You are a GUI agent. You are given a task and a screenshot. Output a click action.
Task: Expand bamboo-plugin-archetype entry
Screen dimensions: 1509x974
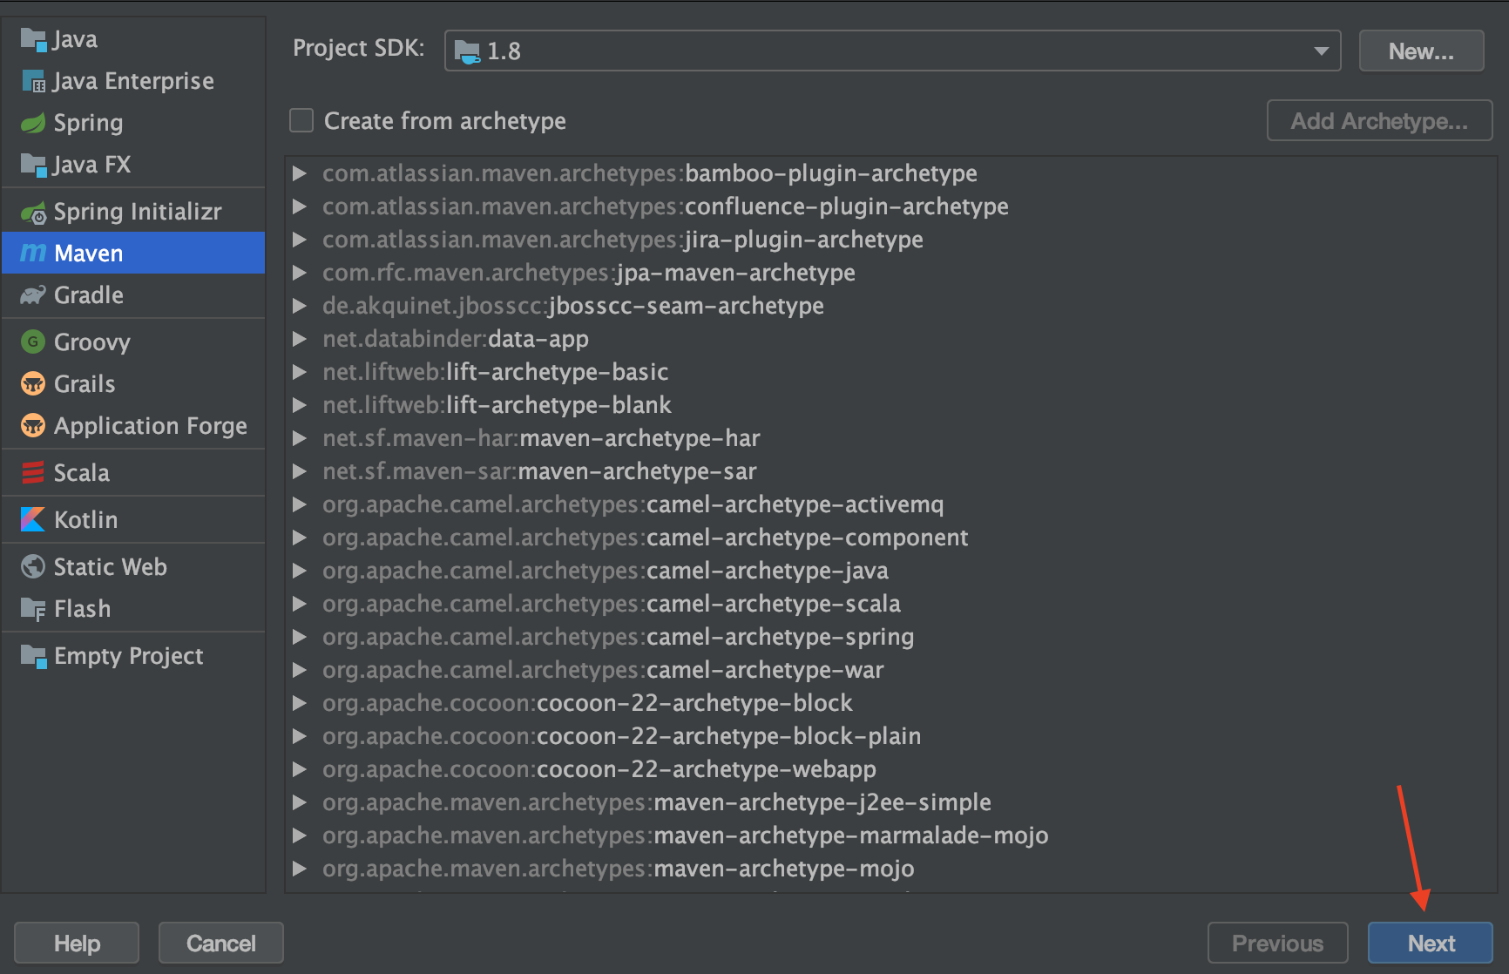[300, 173]
